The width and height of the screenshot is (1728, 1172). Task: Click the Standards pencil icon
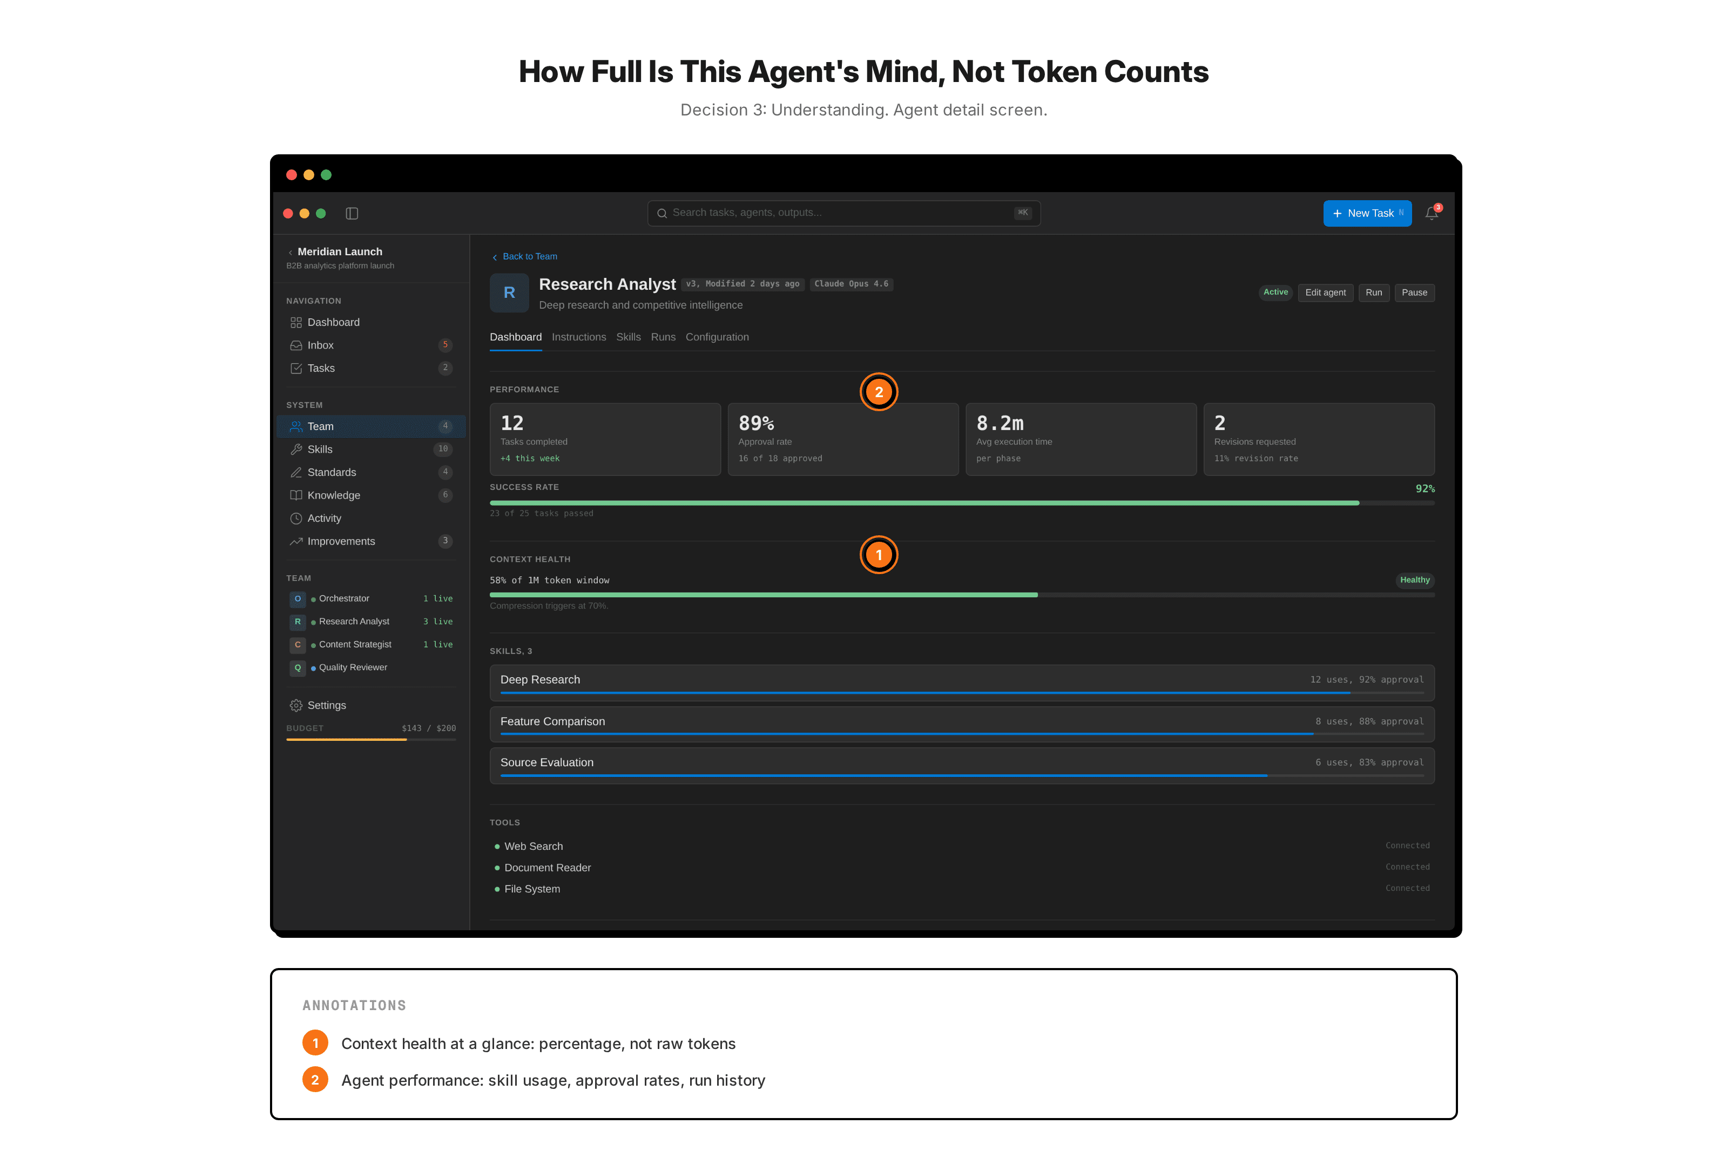[296, 472]
